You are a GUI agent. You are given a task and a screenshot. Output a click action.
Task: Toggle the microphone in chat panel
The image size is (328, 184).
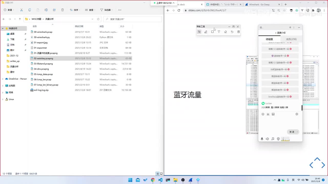tap(262, 139)
